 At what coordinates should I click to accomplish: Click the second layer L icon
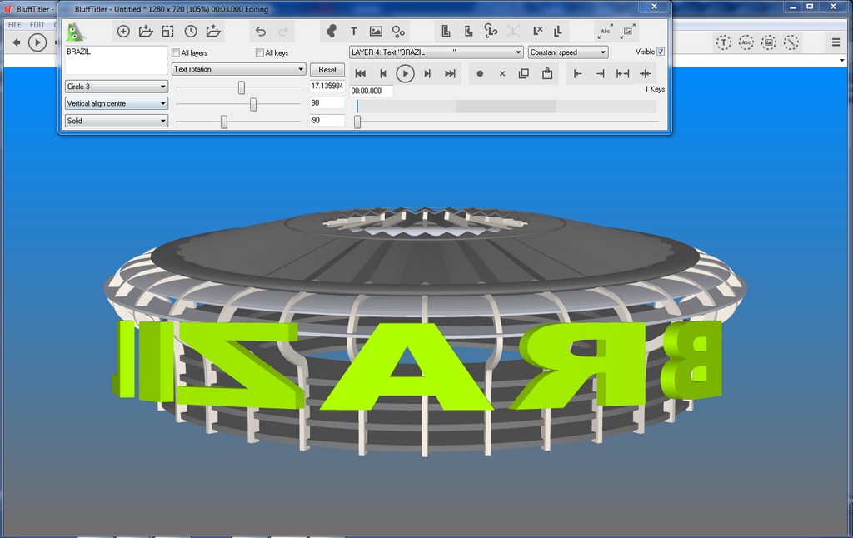pos(468,32)
